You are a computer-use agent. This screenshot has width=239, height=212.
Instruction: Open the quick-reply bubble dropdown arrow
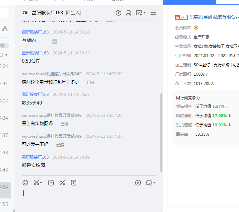154,183
